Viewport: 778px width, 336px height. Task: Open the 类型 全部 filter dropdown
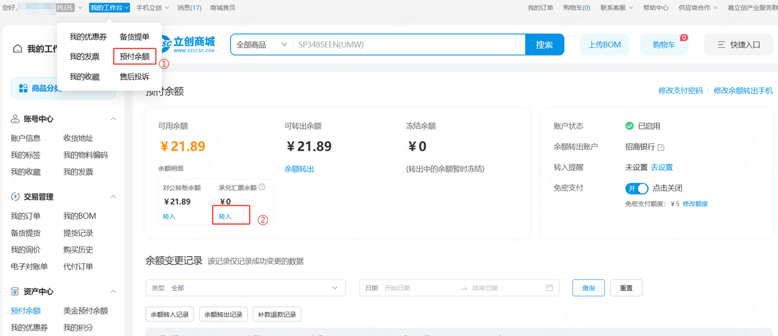coord(246,288)
